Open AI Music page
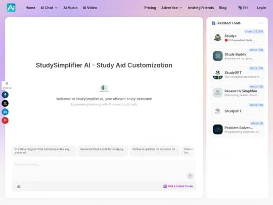Image resolution: width=273 pixels, height=205 pixels. tap(70, 8)
